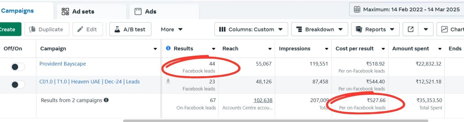Viewport: 464px width, 122px height.
Task: Click the info icon beside Results header
Action: pyautogui.click(x=168, y=48)
